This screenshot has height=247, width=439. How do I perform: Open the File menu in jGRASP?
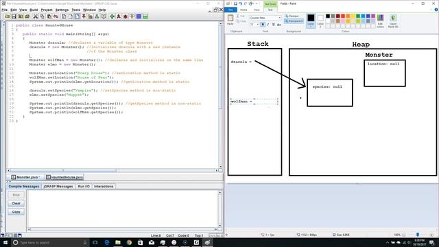tap(5, 10)
